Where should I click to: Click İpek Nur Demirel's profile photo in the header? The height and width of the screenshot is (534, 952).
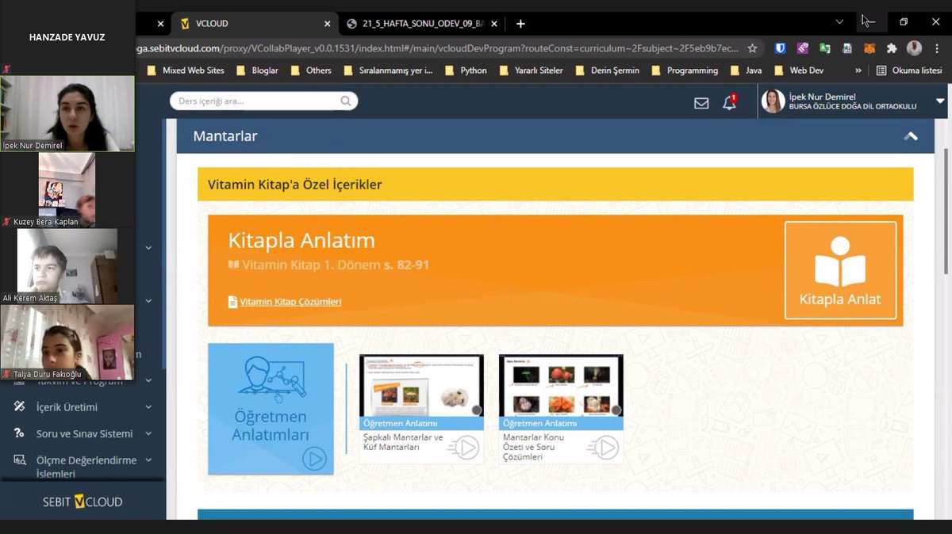(773, 101)
